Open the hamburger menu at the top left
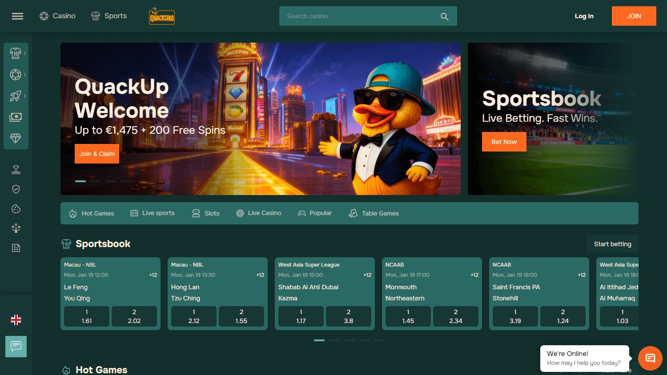The width and height of the screenshot is (667, 375). click(17, 16)
